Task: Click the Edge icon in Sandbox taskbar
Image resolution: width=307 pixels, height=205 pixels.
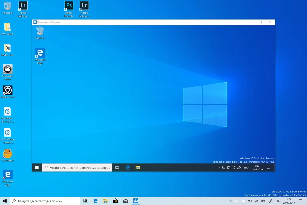Action: [127, 167]
